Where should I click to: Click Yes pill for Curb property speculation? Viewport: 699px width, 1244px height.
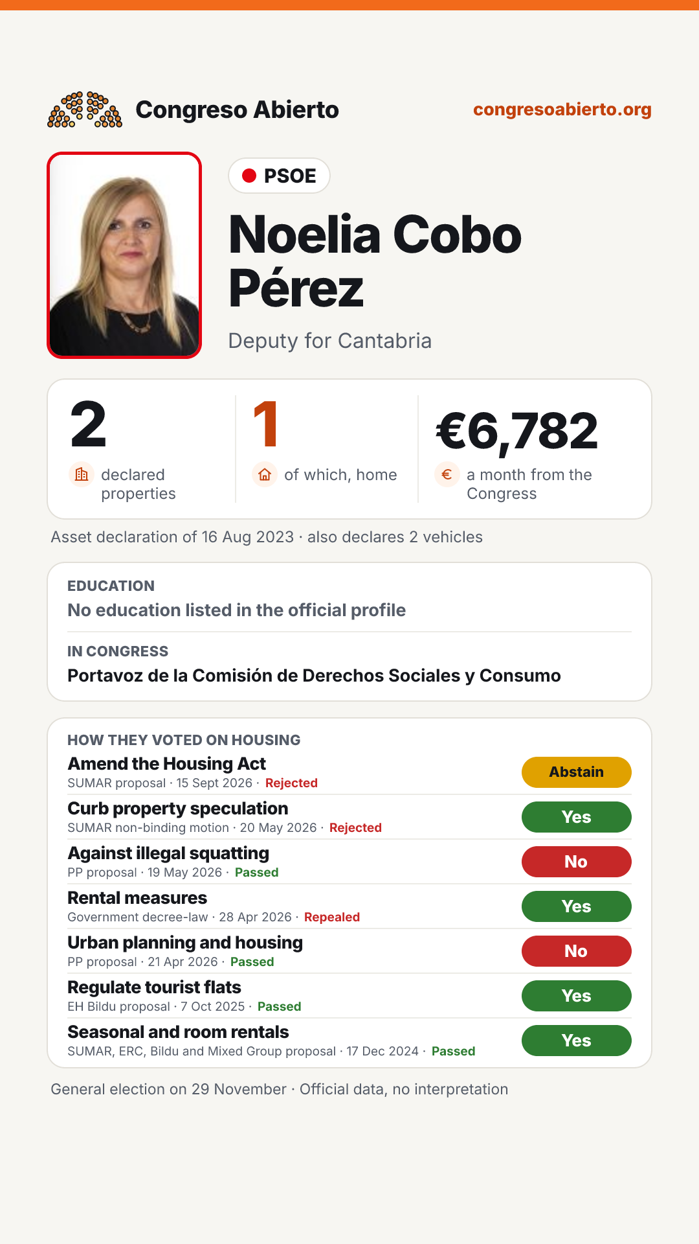(577, 817)
